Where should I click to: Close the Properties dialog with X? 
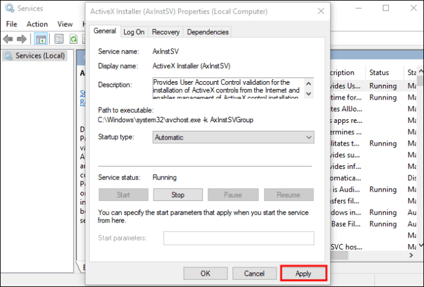[x=321, y=11]
